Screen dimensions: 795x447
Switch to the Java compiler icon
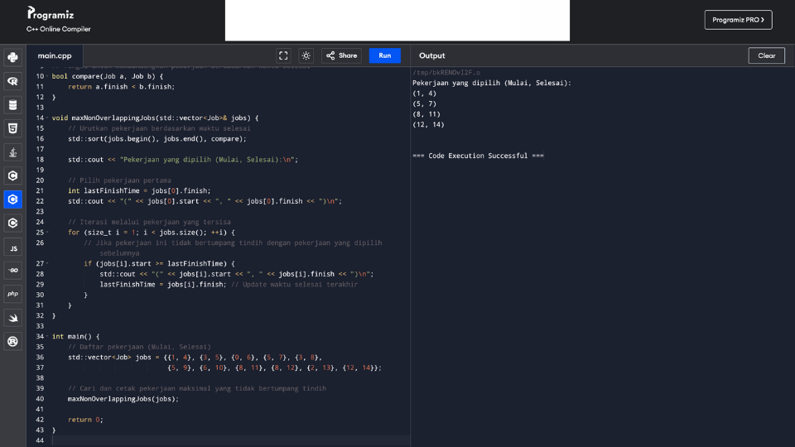pyautogui.click(x=12, y=152)
